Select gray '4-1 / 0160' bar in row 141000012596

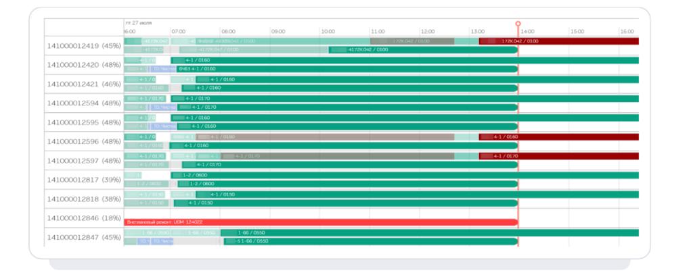(x=326, y=136)
